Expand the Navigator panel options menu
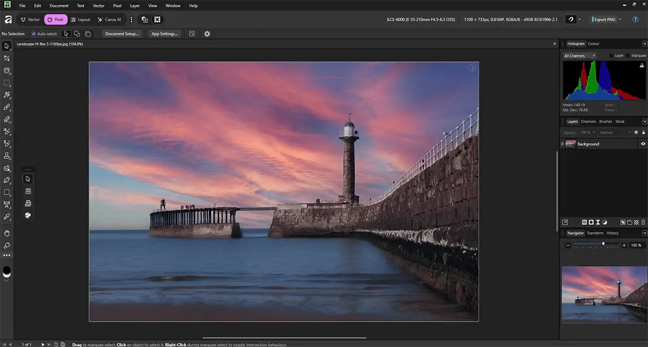Viewport: 648px width, 347px height. (644, 233)
